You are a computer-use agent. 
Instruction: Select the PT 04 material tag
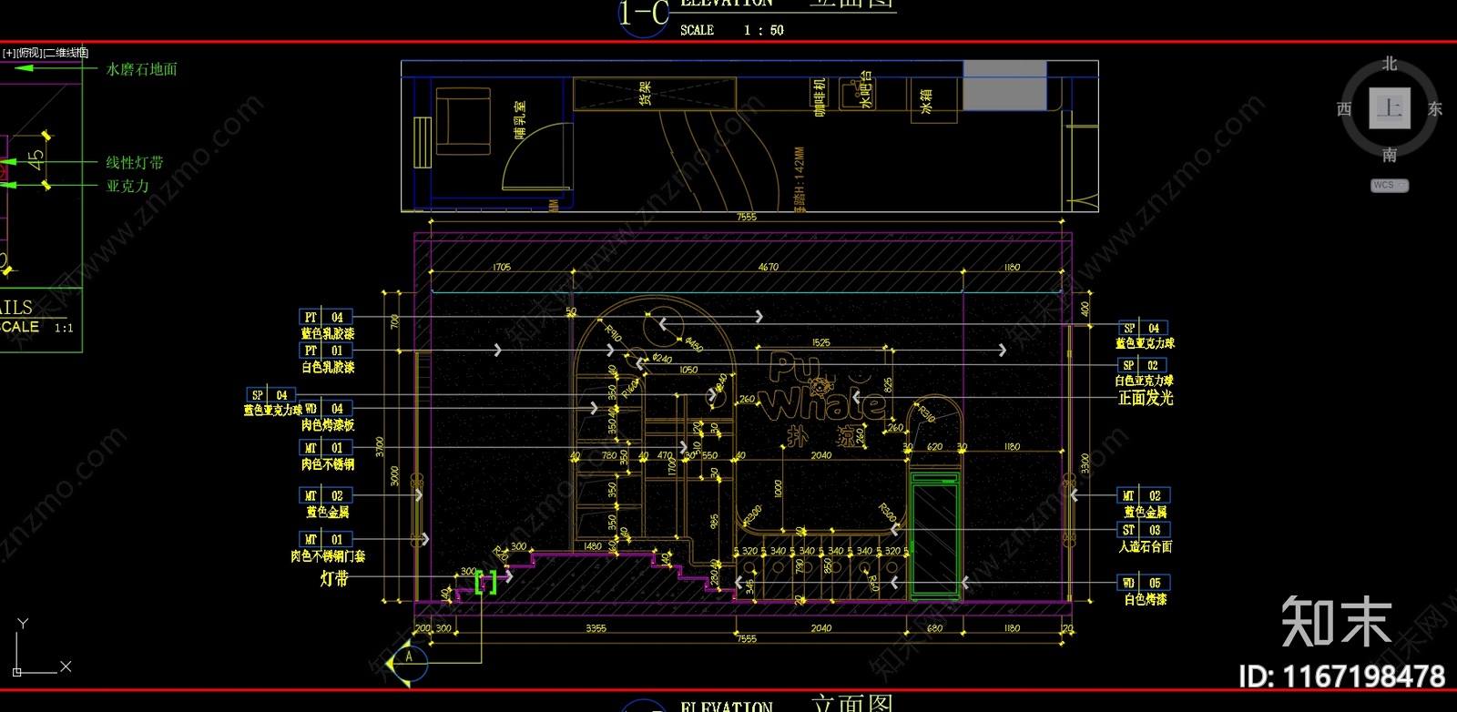[x=325, y=317]
